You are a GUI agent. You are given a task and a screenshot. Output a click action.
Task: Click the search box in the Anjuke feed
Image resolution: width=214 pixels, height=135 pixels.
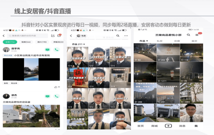point(27,36)
